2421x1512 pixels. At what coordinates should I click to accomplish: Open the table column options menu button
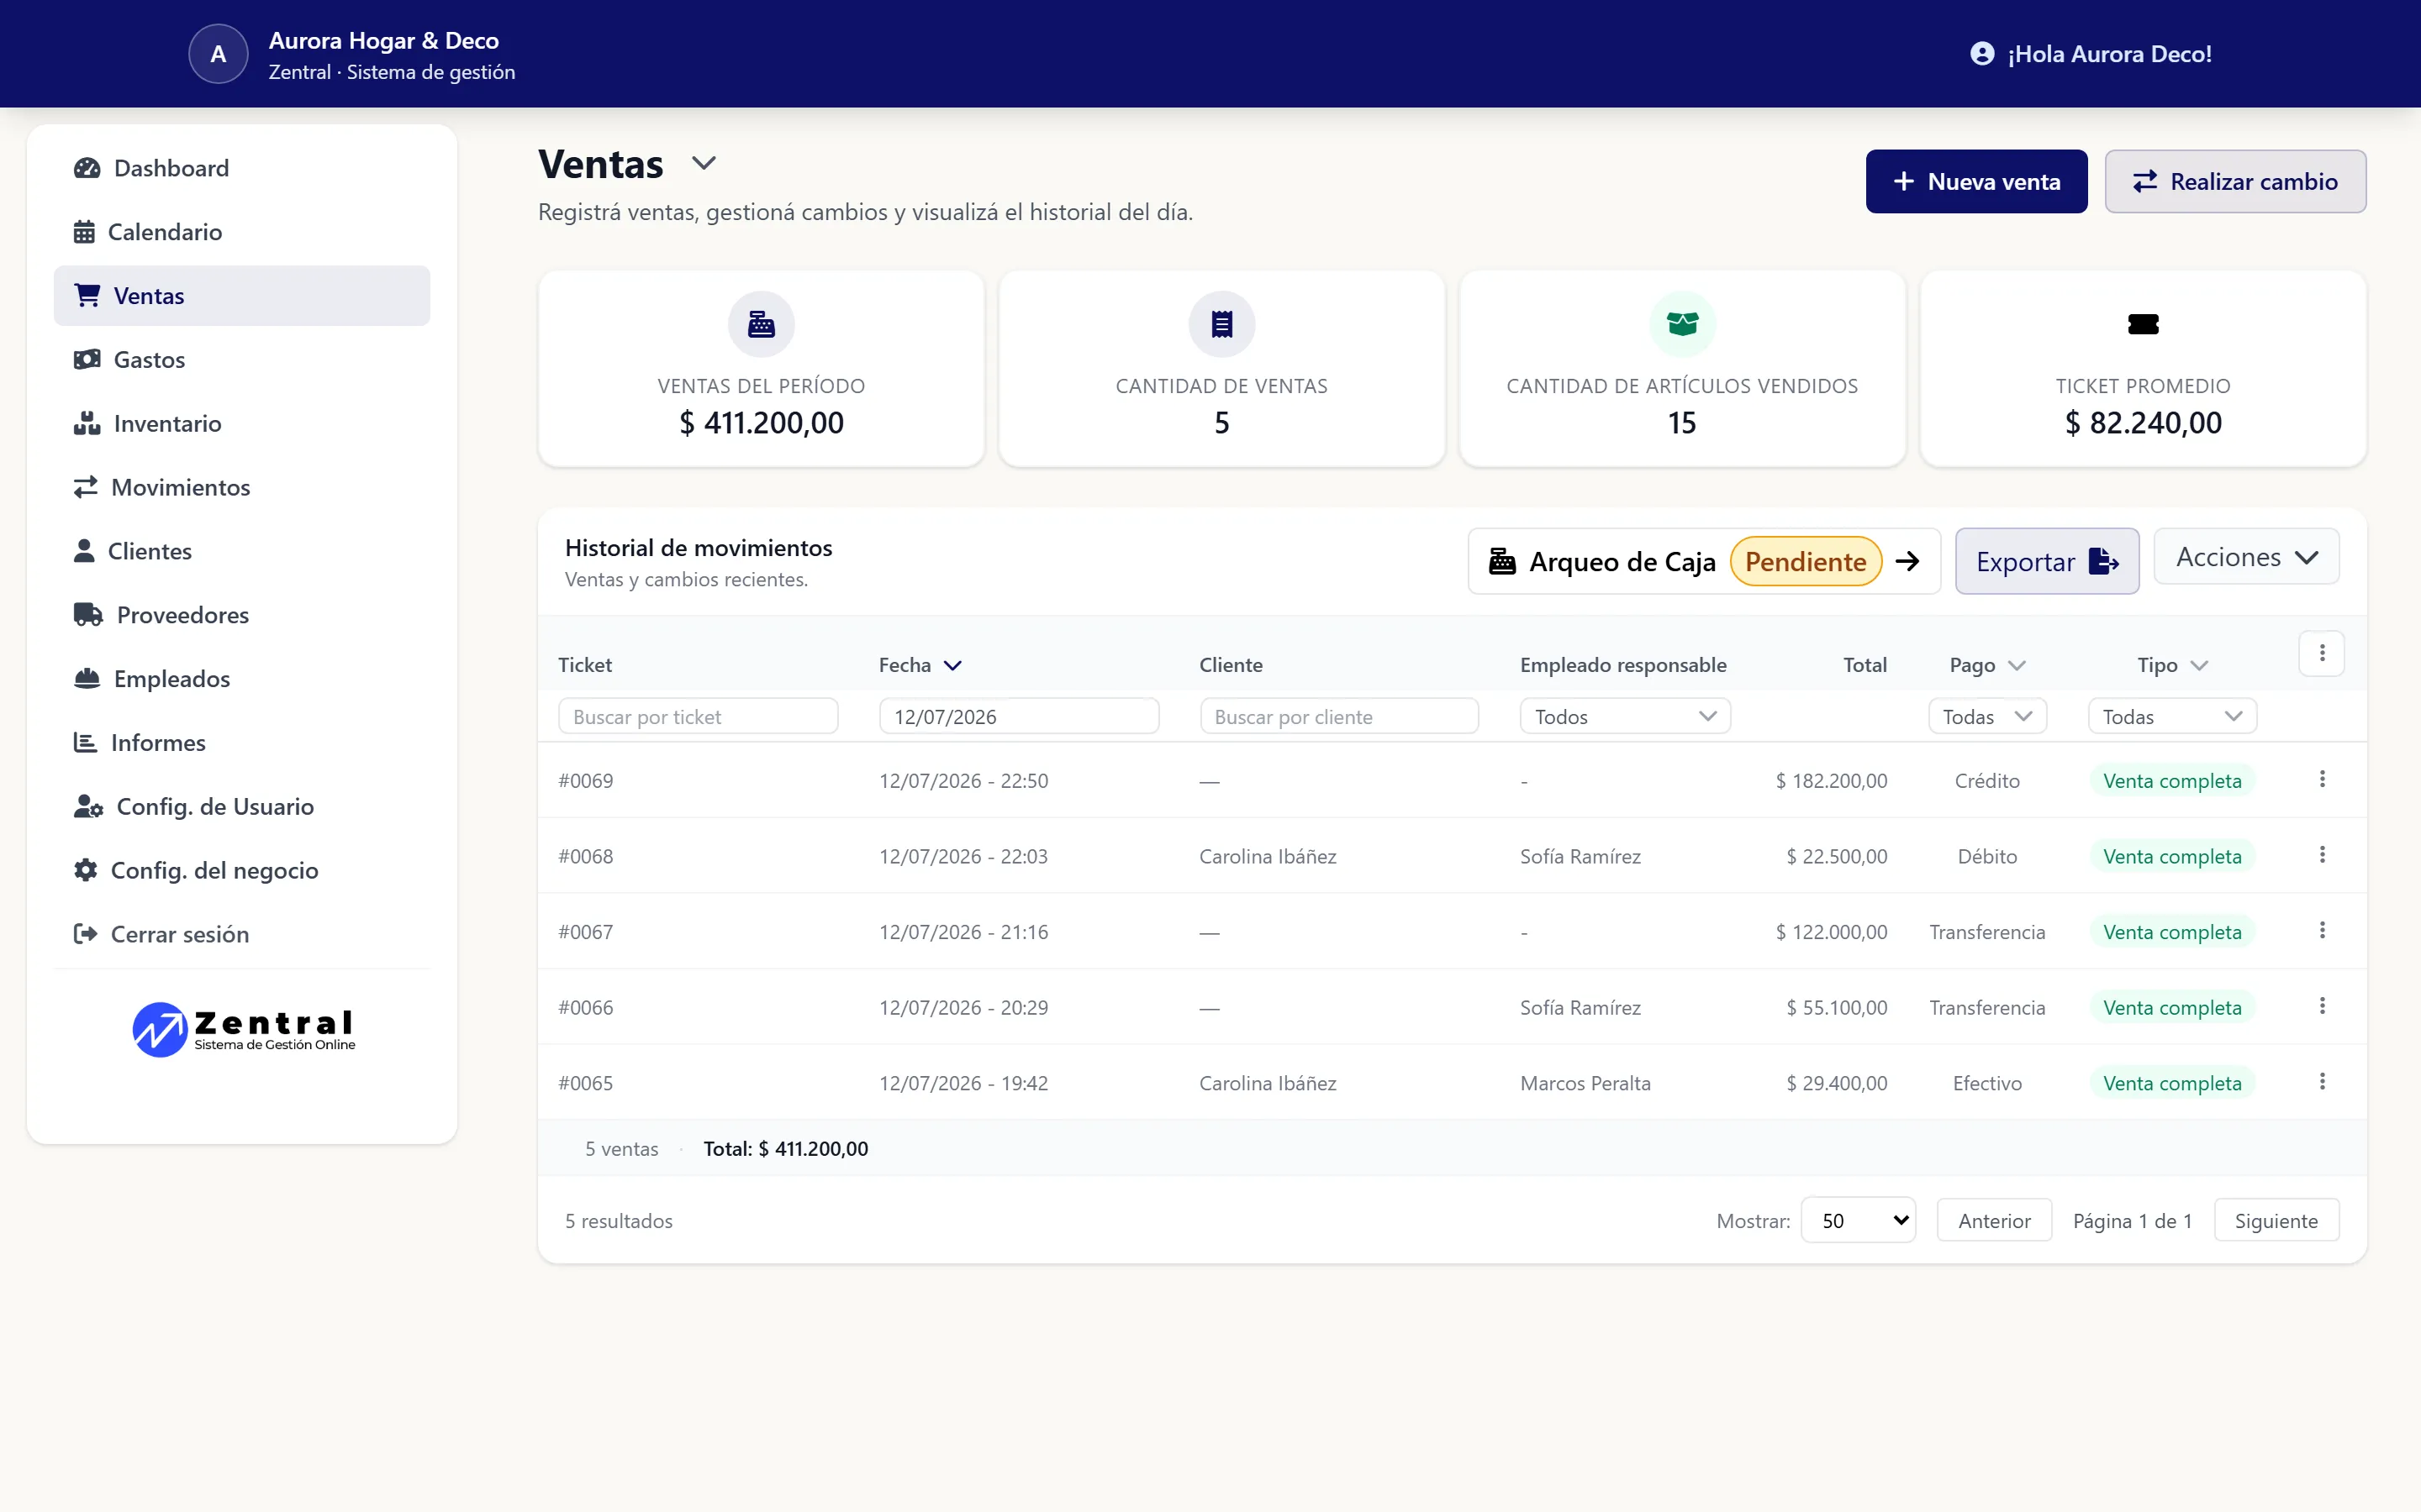click(x=2322, y=654)
